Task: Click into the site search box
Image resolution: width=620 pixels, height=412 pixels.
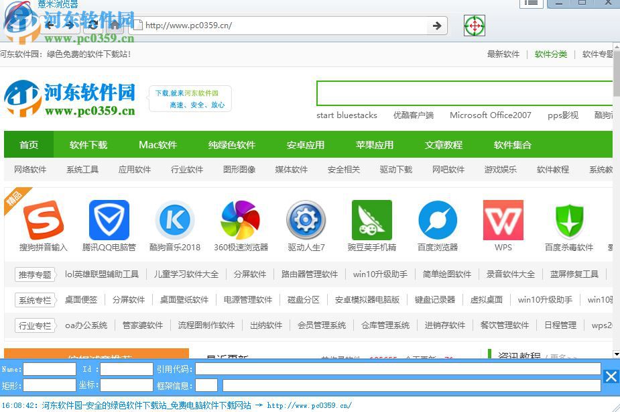Action: (x=464, y=93)
